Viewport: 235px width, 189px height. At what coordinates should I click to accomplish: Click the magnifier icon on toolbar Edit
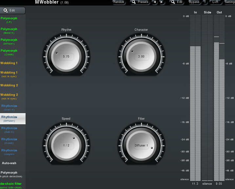pyautogui.click(x=173, y=2)
